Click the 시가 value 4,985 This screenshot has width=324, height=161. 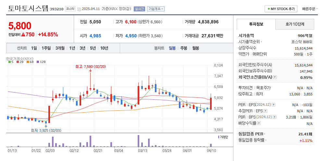click(x=95, y=36)
